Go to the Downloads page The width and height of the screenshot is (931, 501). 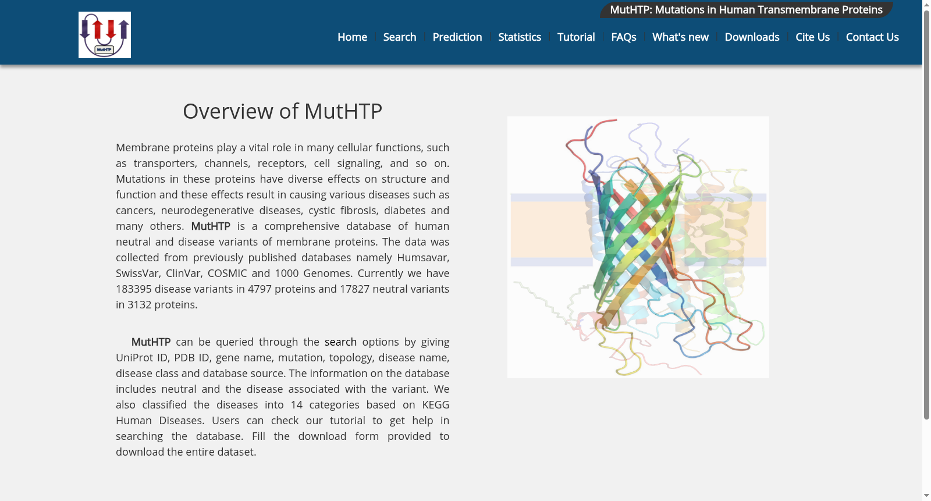(752, 37)
